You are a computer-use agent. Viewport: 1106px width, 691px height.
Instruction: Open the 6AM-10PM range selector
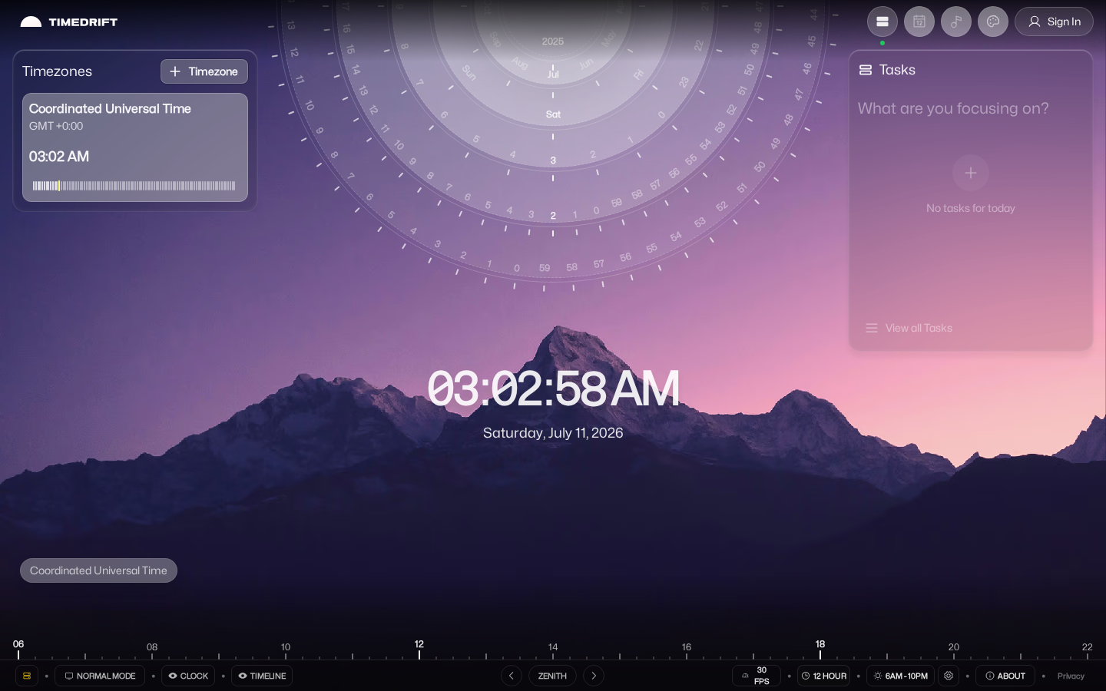pos(900,676)
